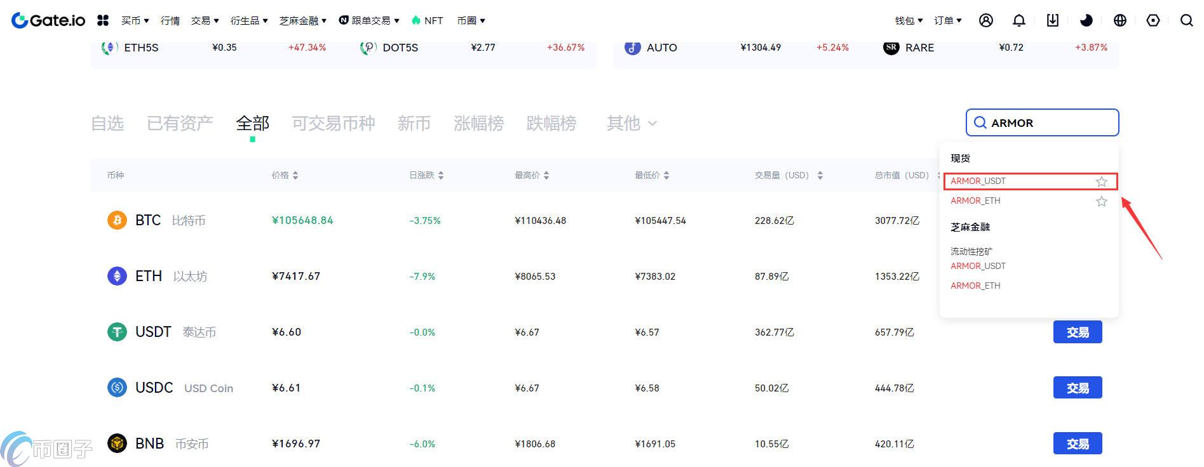Click the USDC coin icon

[117, 388]
